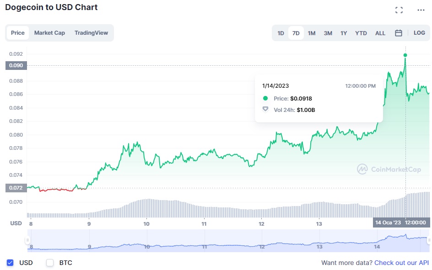Click the 12:00:00 crosshair time label

tap(416, 222)
